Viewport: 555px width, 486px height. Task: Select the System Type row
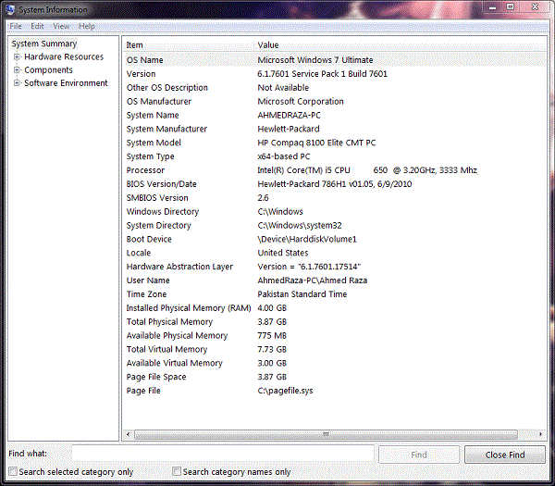[335, 156]
